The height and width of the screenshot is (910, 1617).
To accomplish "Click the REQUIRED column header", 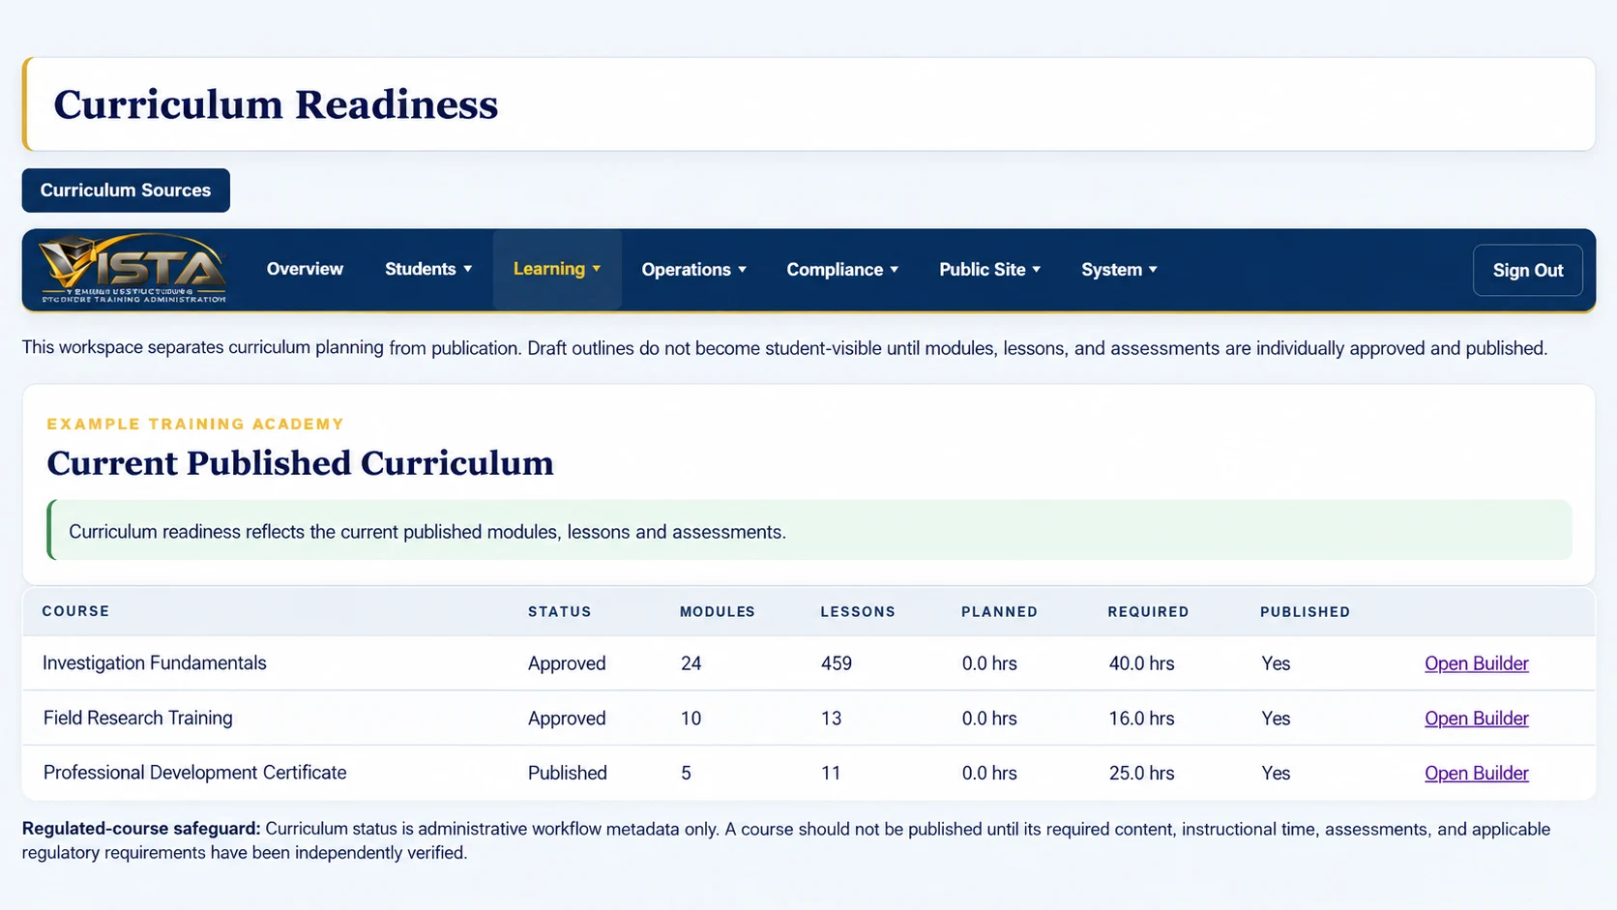I will point(1148,611).
